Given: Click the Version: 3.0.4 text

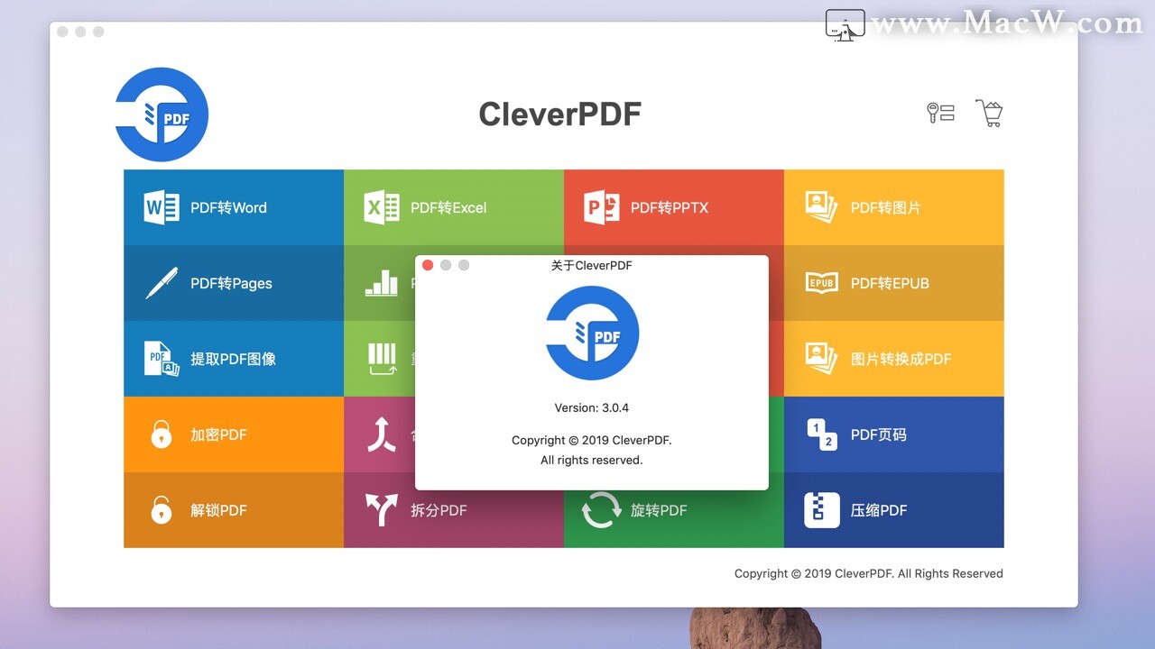Looking at the screenshot, I should [x=592, y=407].
